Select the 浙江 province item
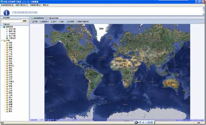Viewport: 206px width, 125px height. [10, 109]
